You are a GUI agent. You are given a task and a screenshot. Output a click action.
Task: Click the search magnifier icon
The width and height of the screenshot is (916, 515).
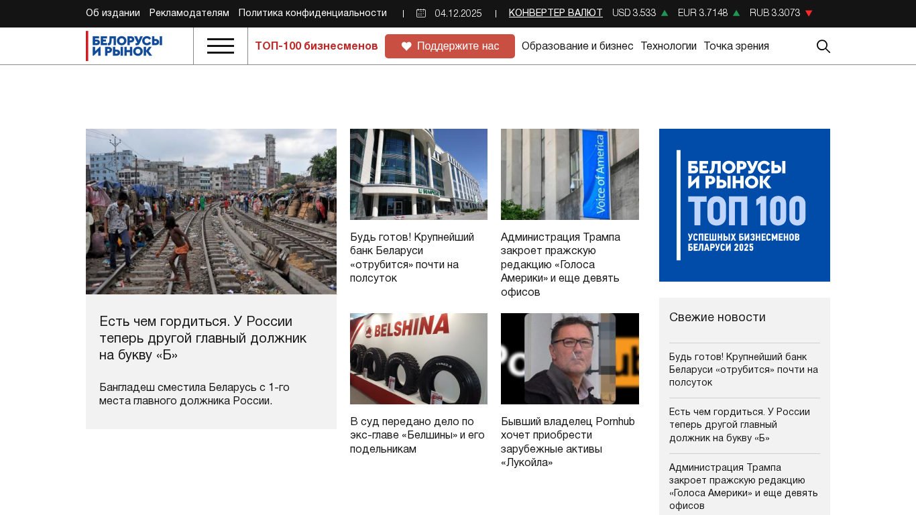(823, 46)
